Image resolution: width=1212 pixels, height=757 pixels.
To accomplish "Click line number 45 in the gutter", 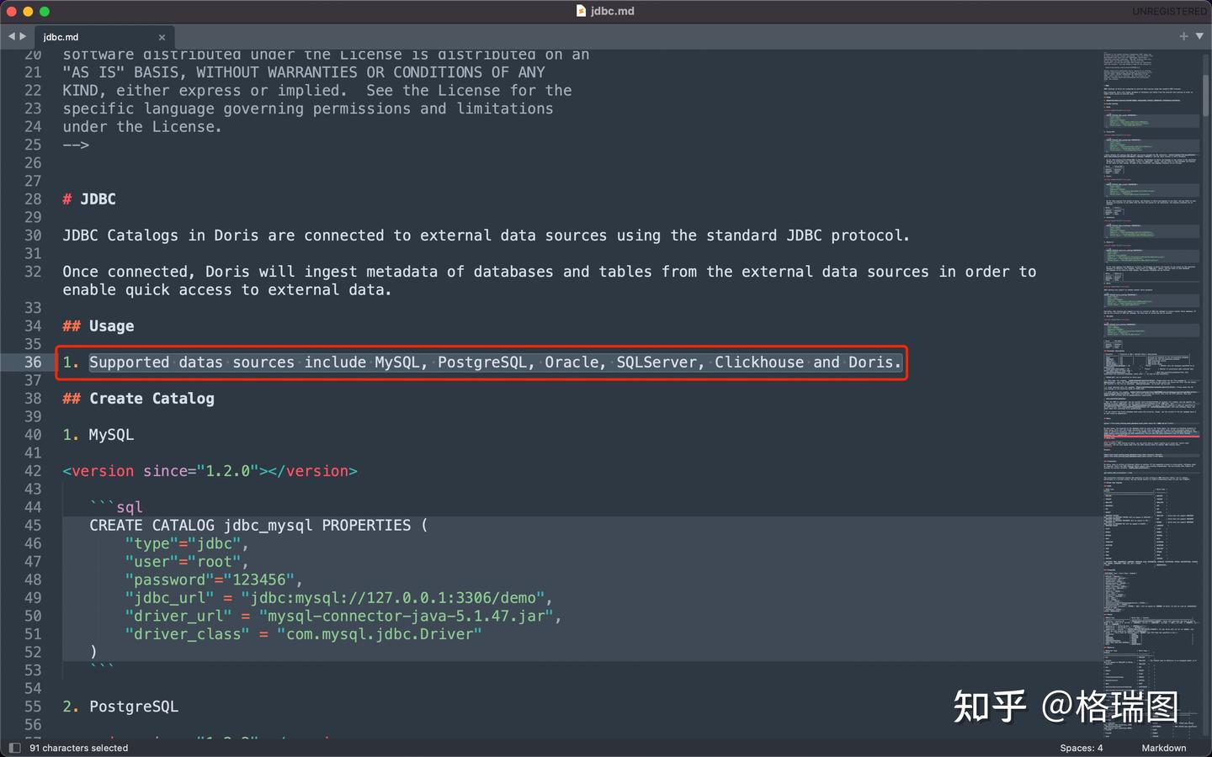I will (33, 526).
